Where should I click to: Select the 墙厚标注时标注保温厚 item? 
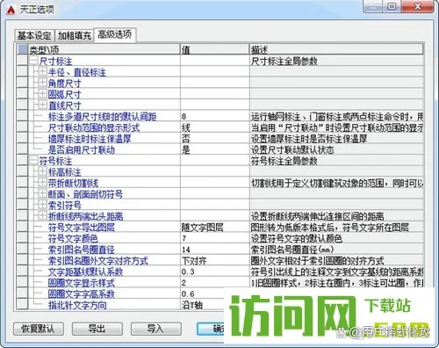coord(90,139)
